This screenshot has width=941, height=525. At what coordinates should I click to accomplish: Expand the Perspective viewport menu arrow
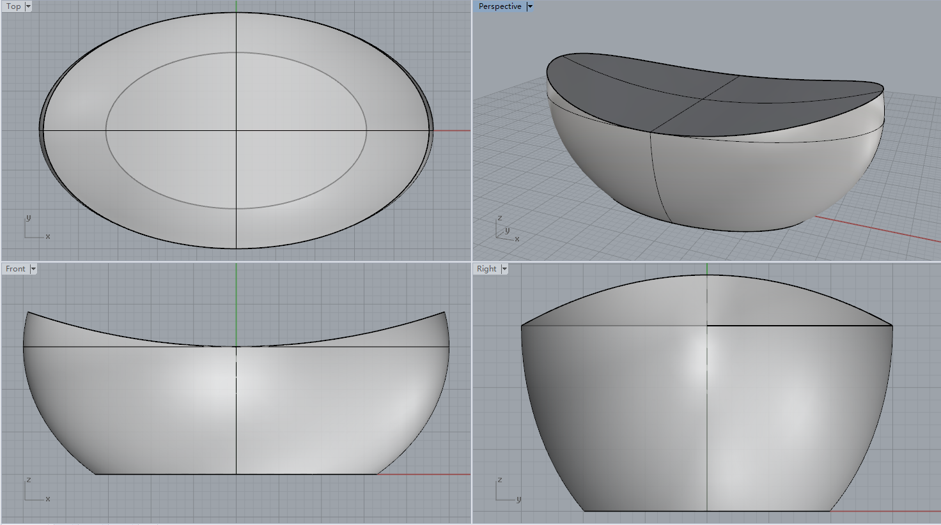530,6
